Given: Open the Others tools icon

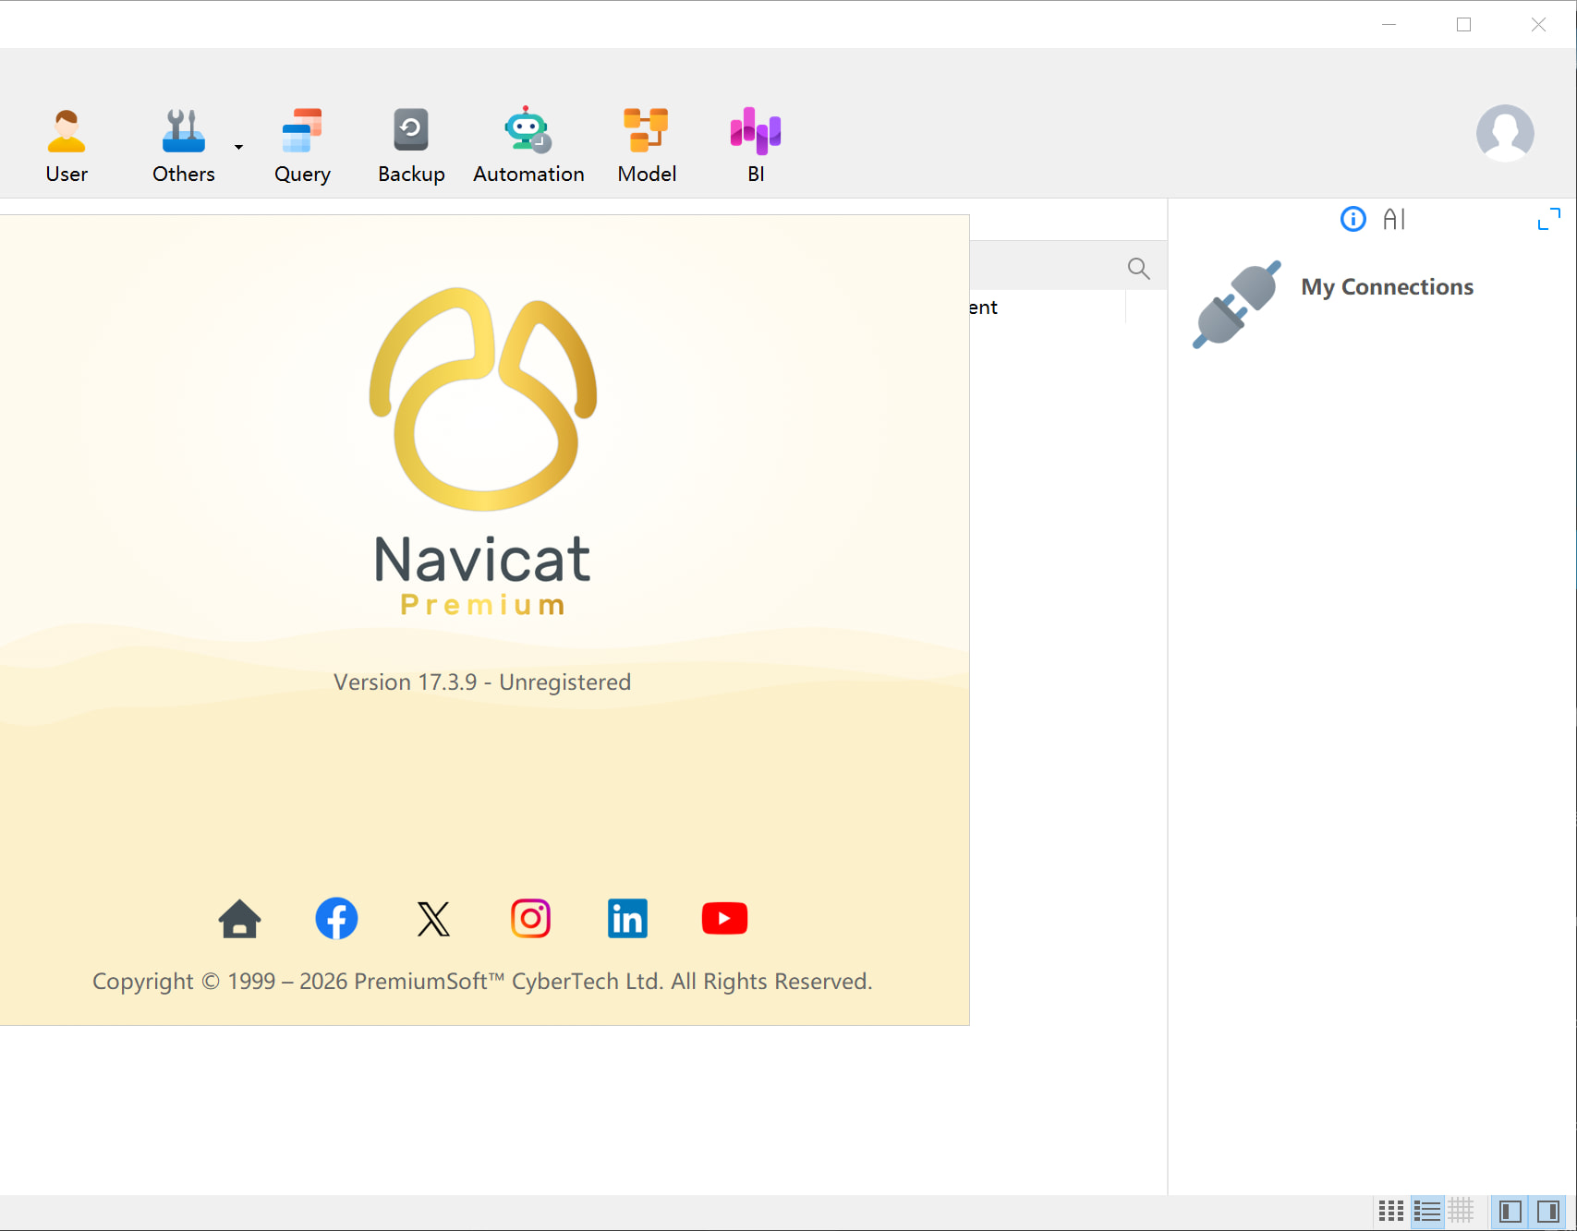Looking at the screenshot, I should [184, 131].
